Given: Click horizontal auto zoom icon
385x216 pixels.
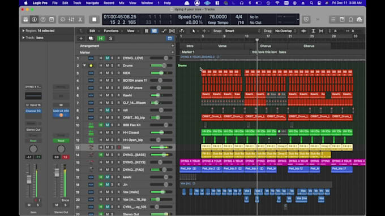Looking at the screenshot, I should [321, 31].
